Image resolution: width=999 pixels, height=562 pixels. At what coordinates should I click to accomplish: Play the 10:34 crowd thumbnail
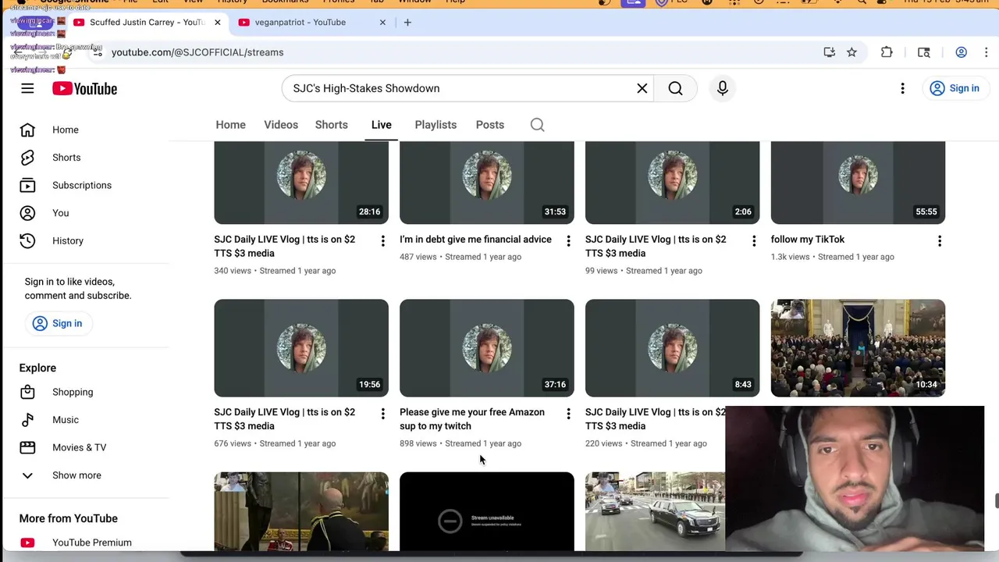click(858, 348)
